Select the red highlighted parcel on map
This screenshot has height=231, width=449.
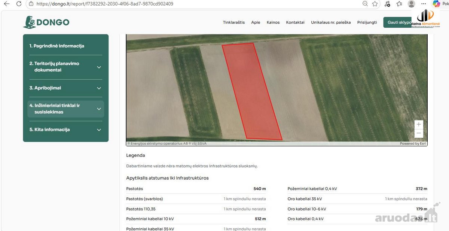coord(253,92)
